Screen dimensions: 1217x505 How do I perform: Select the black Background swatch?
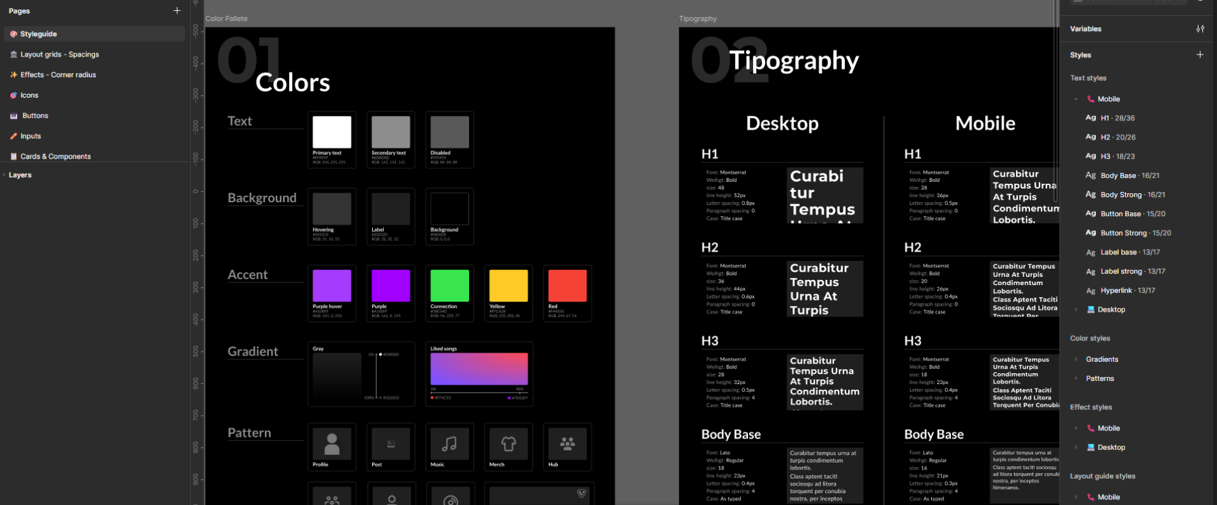449,209
